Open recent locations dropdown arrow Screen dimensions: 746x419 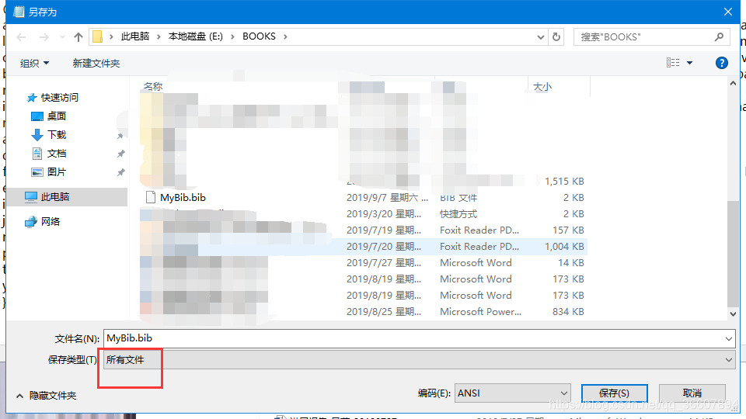[62, 37]
